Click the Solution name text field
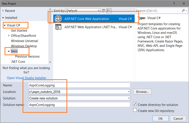The height and width of the screenshot is (123, 189). tap(79, 105)
